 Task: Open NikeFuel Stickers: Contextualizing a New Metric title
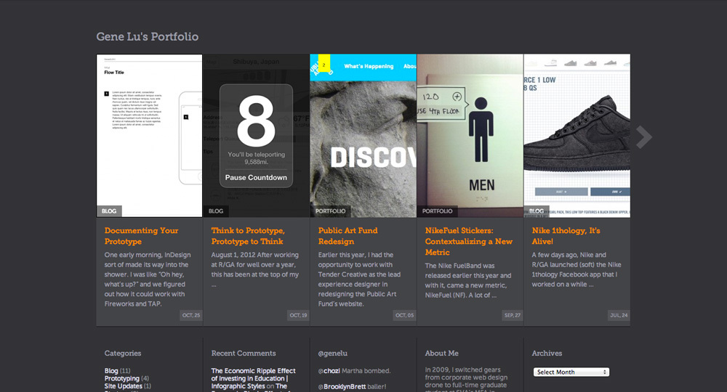click(x=469, y=242)
